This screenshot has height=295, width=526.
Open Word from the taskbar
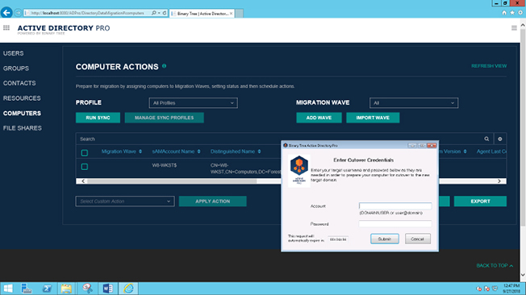click(x=107, y=289)
